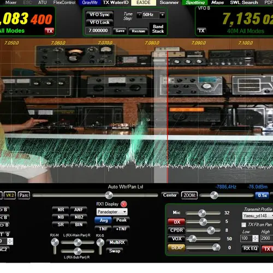273x273 pixels.
Task: Toggle DEXP downward expander
Action: (176, 248)
